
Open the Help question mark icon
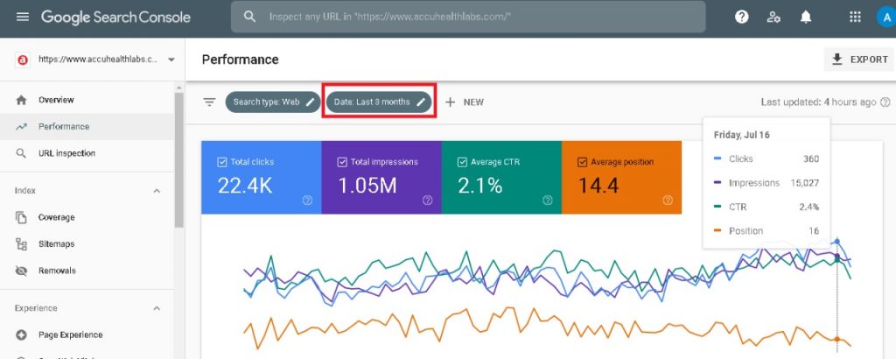742,18
